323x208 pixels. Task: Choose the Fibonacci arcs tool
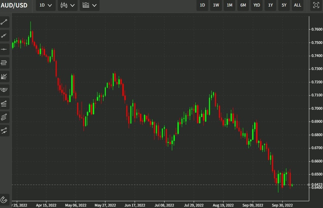coord(5,89)
